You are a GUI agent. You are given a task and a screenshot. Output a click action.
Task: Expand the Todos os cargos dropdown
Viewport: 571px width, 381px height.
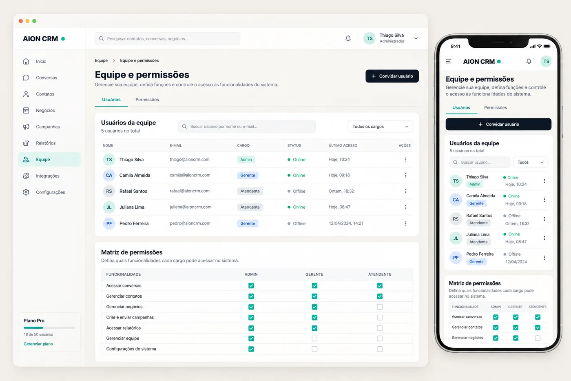[x=380, y=127]
